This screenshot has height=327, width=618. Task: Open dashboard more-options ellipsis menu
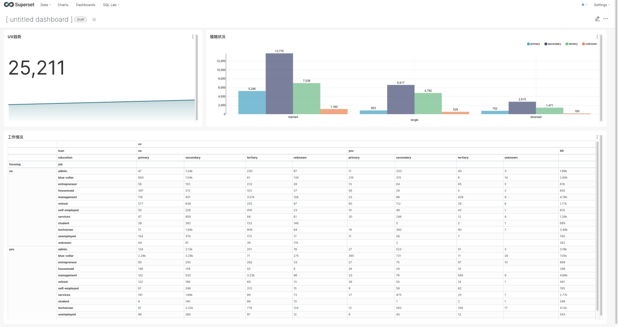click(606, 19)
